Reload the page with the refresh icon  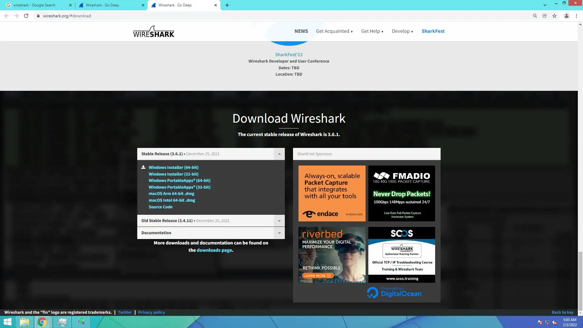coord(26,16)
